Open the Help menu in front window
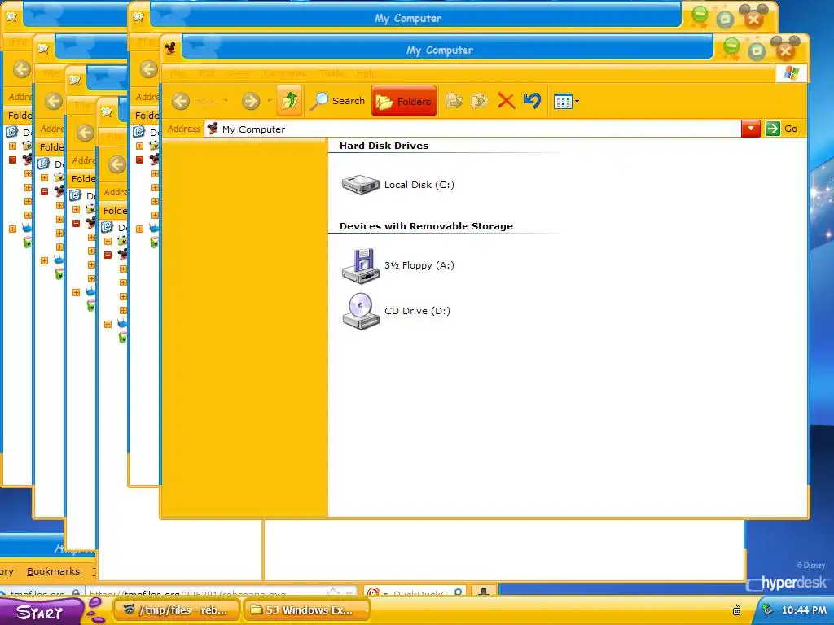Viewport: 834px width, 625px height. [x=366, y=73]
